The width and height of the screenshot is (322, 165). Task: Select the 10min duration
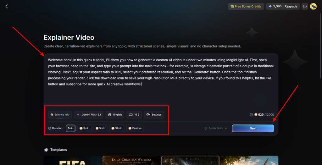point(117,128)
